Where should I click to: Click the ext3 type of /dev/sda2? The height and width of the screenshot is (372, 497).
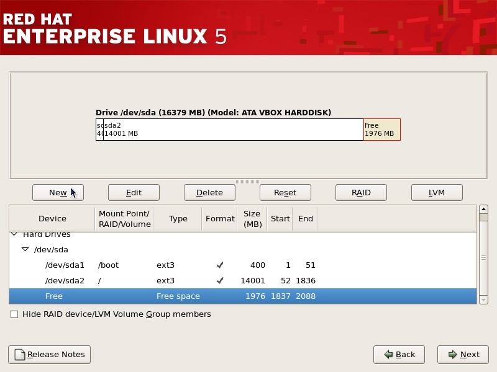point(165,281)
